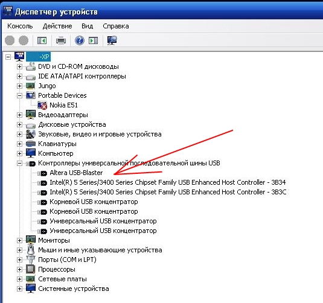Open the Действие menu
The width and height of the screenshot is (323, 303).
[x=57, y=26]
